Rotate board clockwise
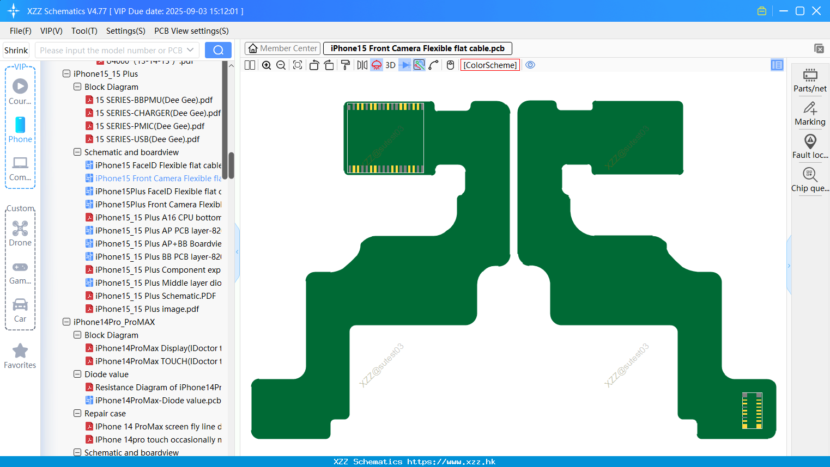 point(329,65)
